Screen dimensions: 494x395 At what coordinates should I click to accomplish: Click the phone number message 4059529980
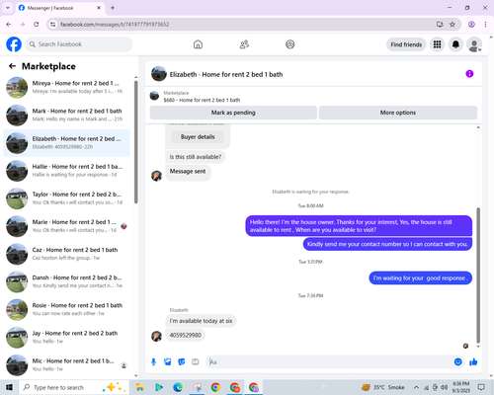[186, 335]
